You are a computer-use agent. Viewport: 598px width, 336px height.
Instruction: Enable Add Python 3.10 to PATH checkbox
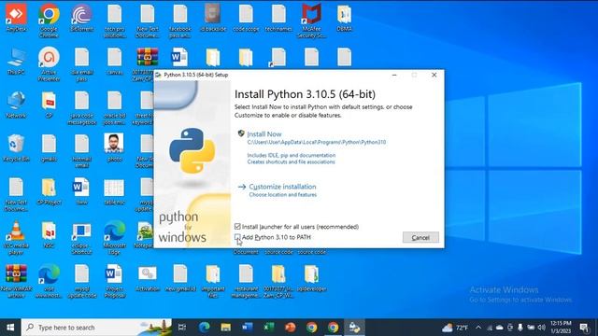[x=237, y=237]
